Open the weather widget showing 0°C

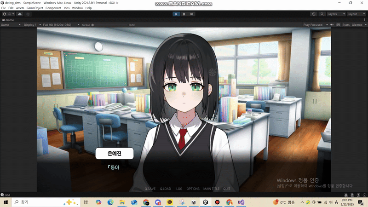[284, 202]
